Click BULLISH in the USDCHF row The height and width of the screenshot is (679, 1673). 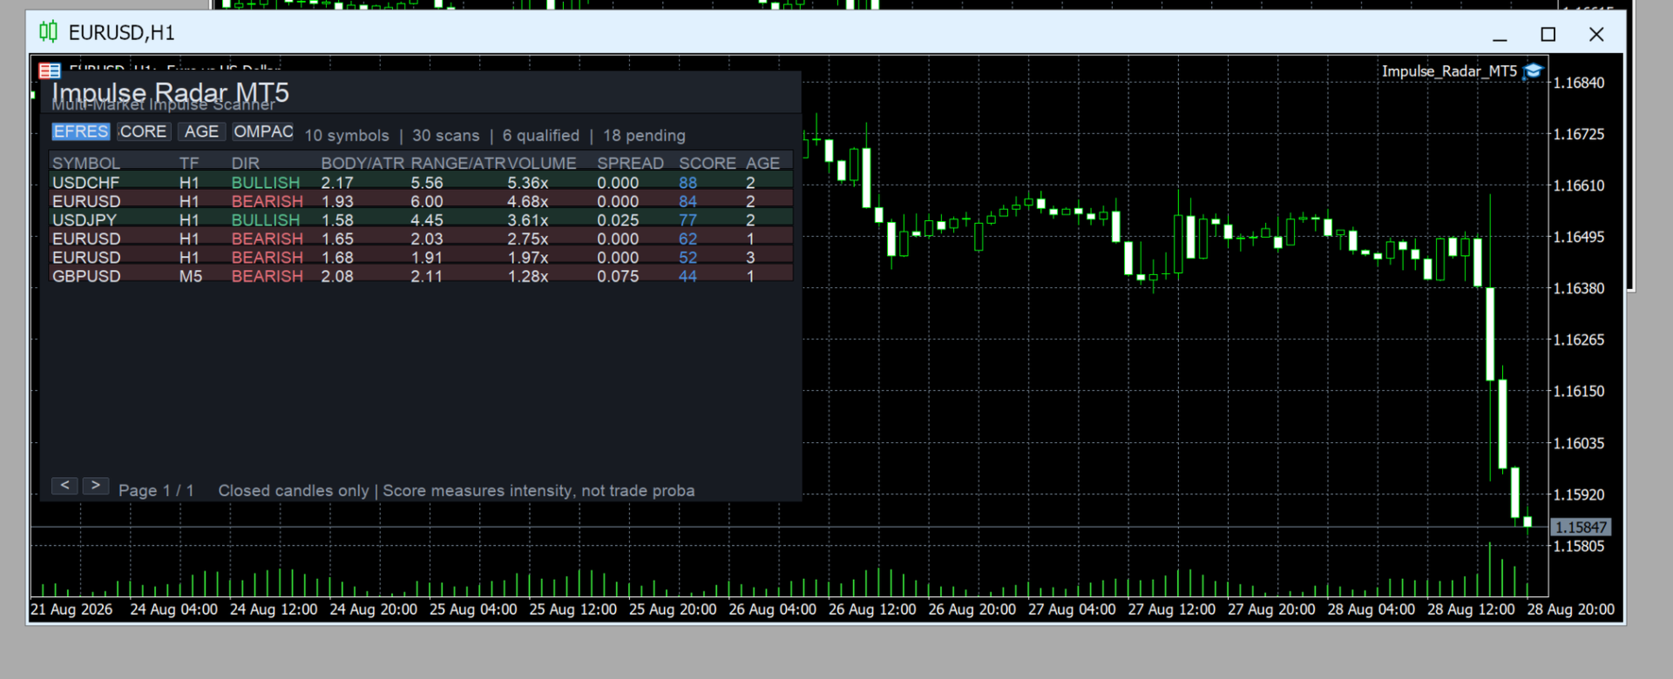(266, 183)
